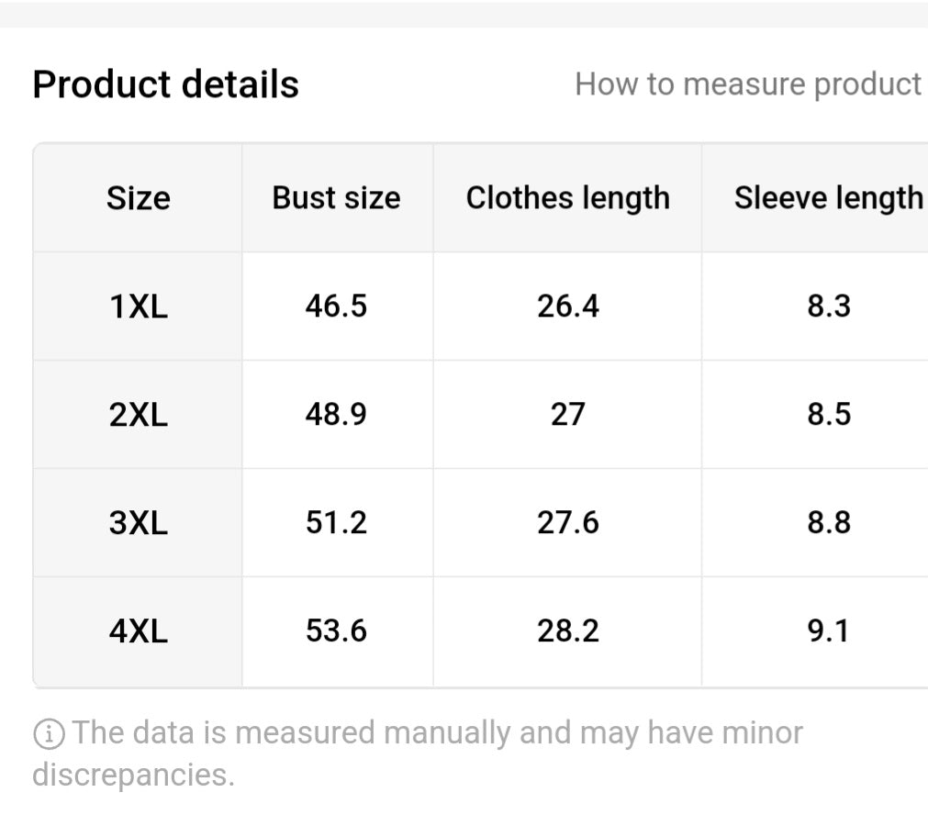Click the Sleeve length column header
The height and width of the screenshot is (837, 928).
(828, 198)
